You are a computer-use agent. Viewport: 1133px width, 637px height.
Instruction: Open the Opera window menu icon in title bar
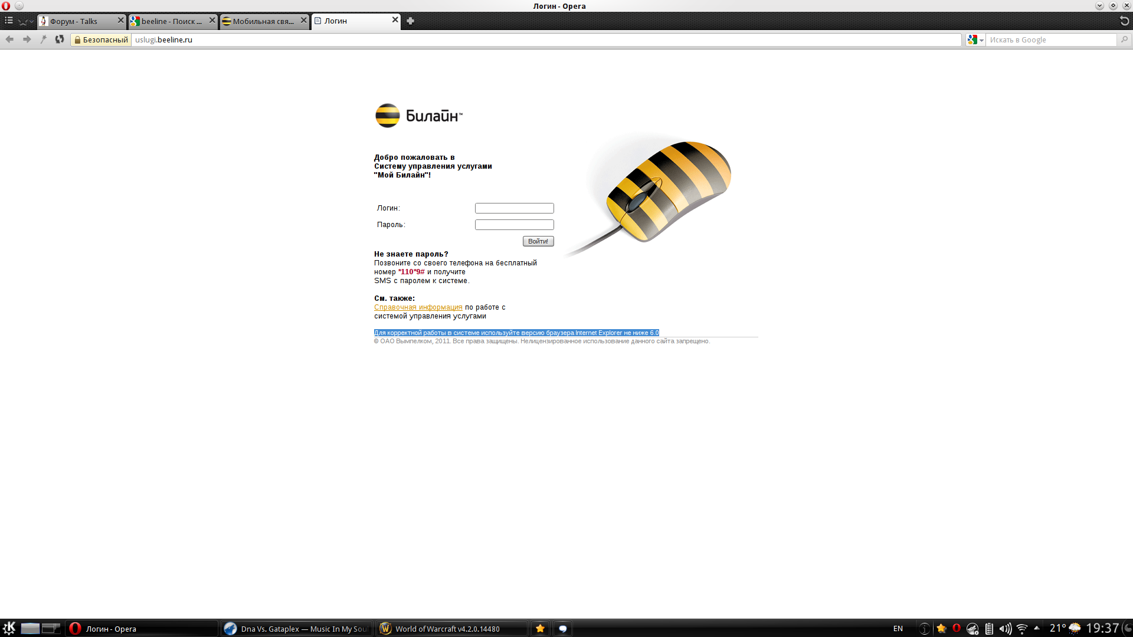[6, 6]
